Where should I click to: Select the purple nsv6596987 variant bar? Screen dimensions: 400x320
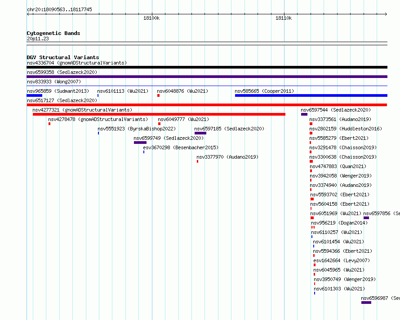tap(366, 303)
